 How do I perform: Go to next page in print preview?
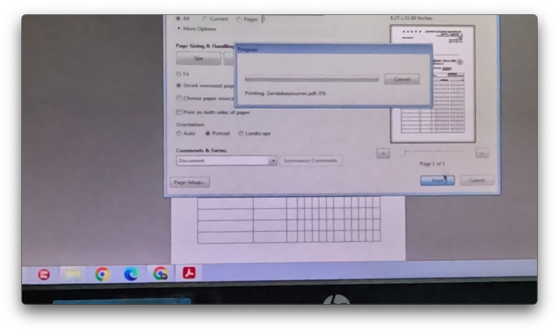click(x=482, y=153)
